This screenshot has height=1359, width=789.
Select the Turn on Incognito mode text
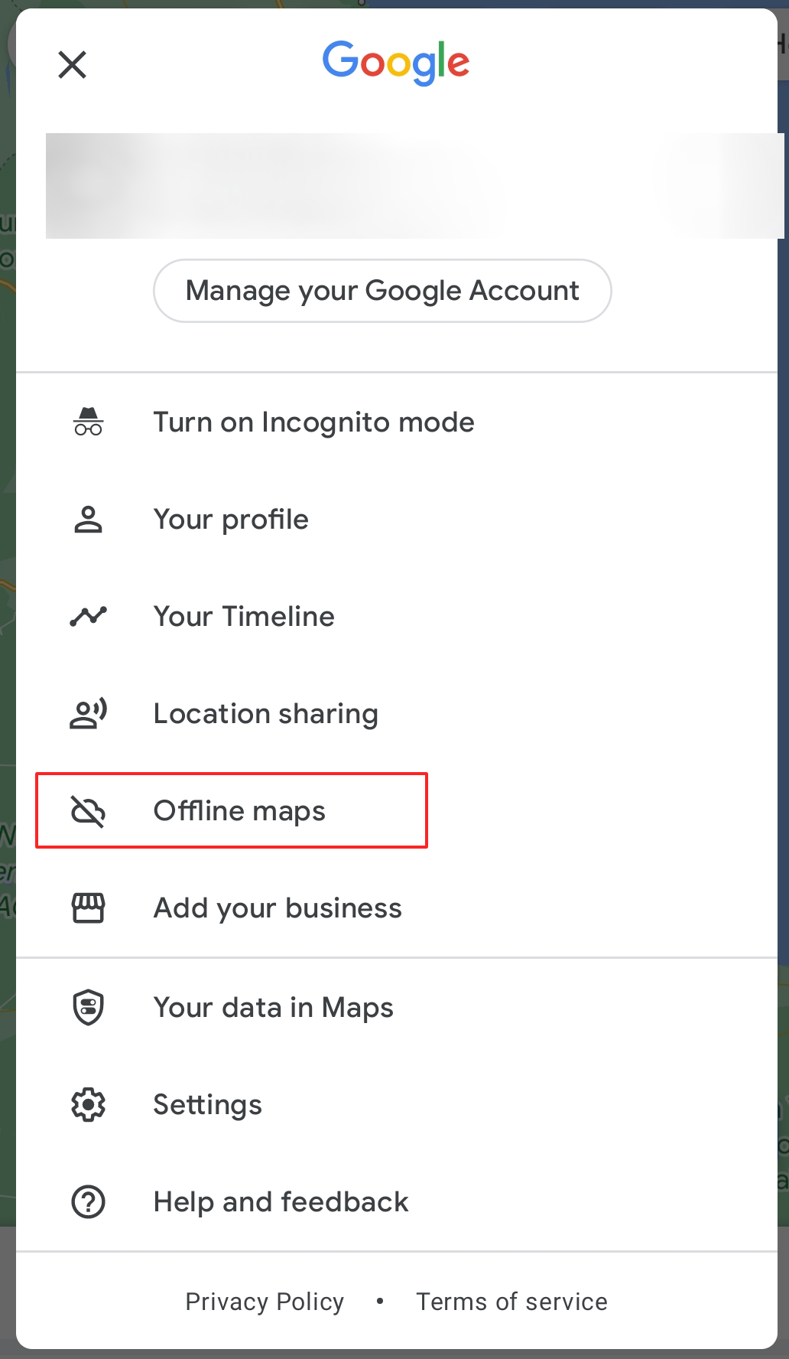coord(313,422)
